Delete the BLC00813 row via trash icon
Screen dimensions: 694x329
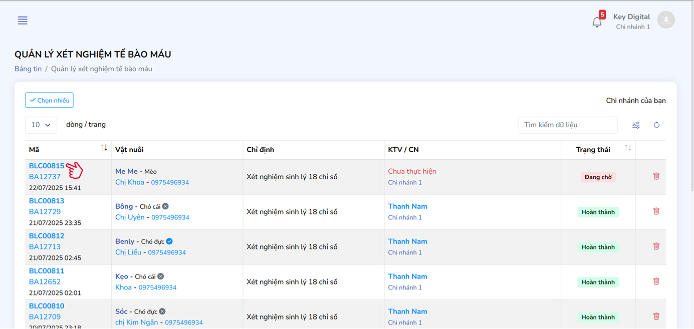[x=656, y=211]
